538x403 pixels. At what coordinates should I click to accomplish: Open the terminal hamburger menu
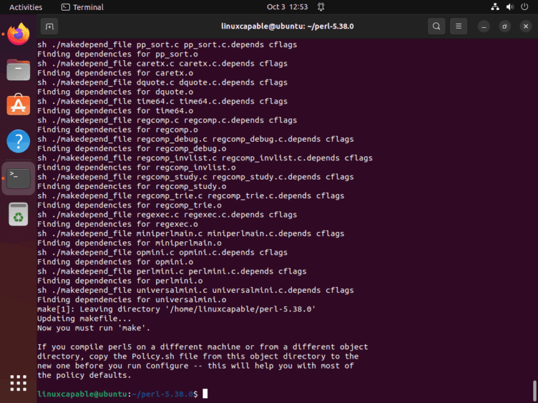pyautogui.click(x=458, y=27)
